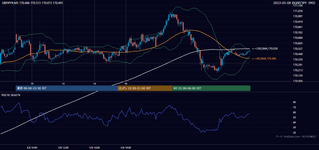Click the 40 SMA 170.384 label

point(264,58)
